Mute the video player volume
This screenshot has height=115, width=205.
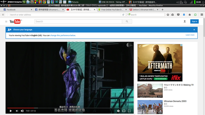[x=22, y=111]
